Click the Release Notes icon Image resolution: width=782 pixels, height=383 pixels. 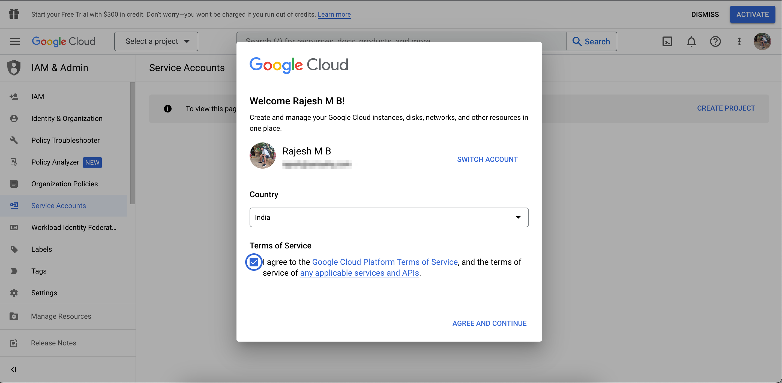[x=14, y=343]
